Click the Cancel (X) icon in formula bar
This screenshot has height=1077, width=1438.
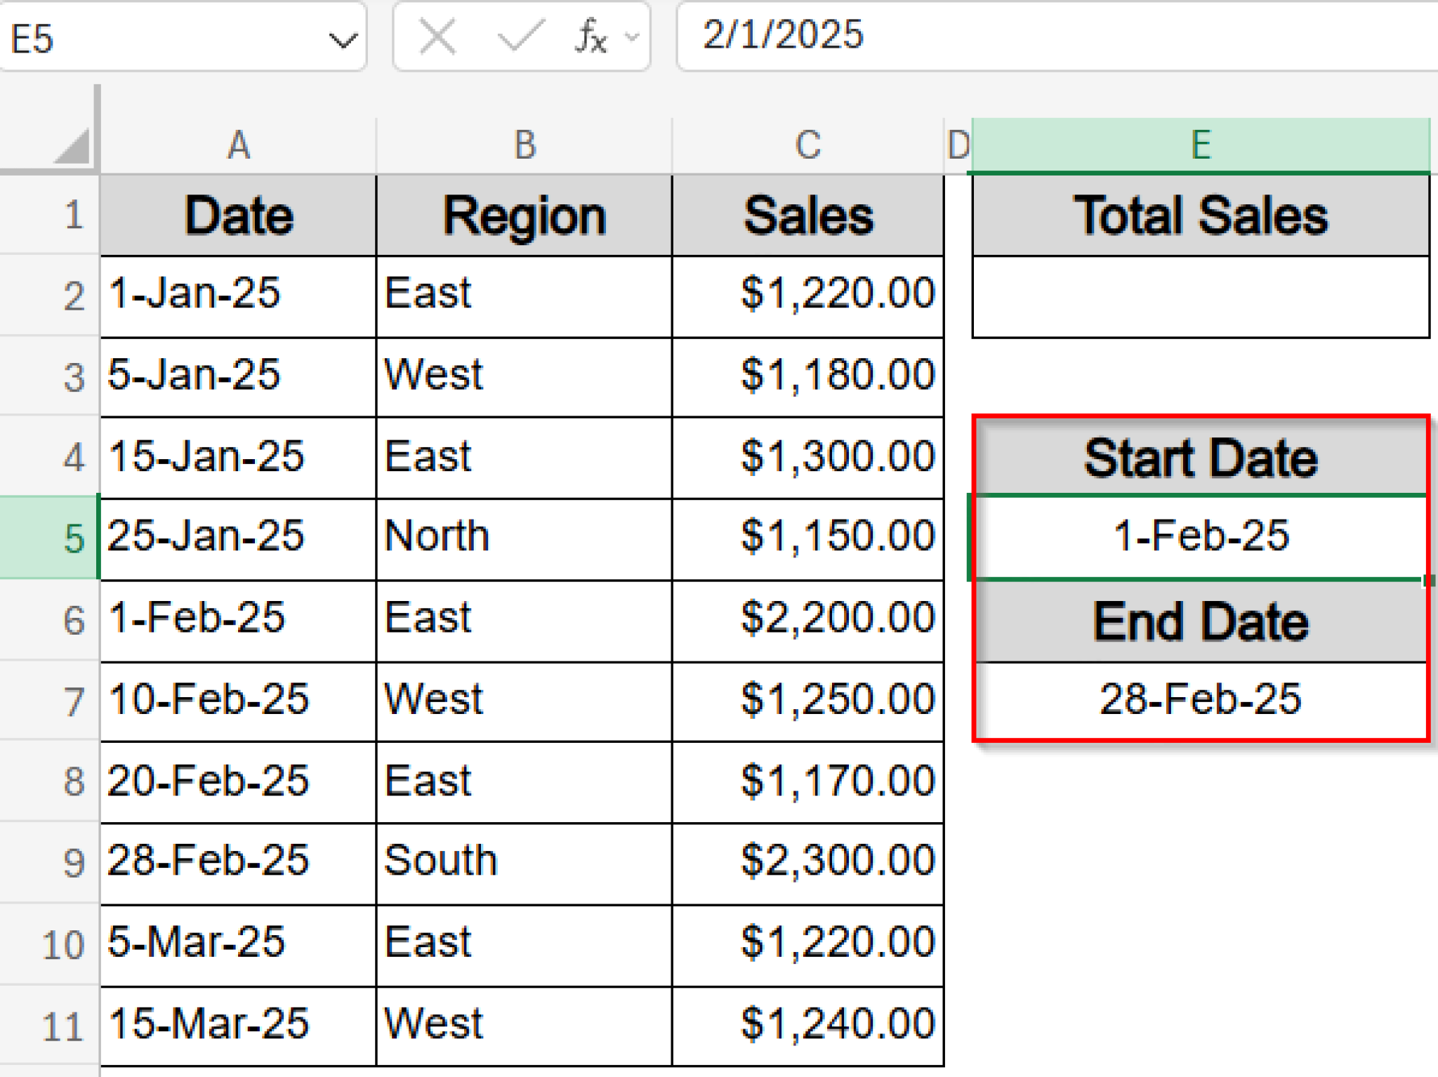(436, 37)
